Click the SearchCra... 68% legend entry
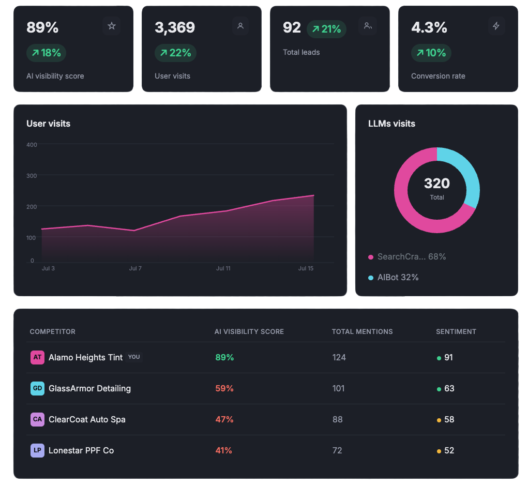The width and height of the screenshot is (528, 487). click(407, 257)
